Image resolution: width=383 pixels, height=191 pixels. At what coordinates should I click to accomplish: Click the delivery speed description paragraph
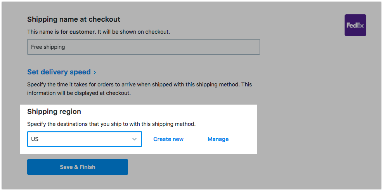139,84
